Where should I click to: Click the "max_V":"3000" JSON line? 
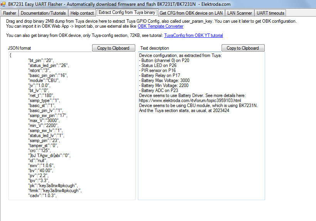point(44,121)
